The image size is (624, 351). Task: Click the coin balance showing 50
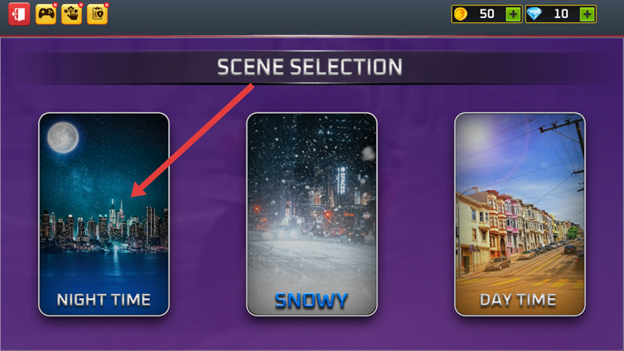click(487, 14)
